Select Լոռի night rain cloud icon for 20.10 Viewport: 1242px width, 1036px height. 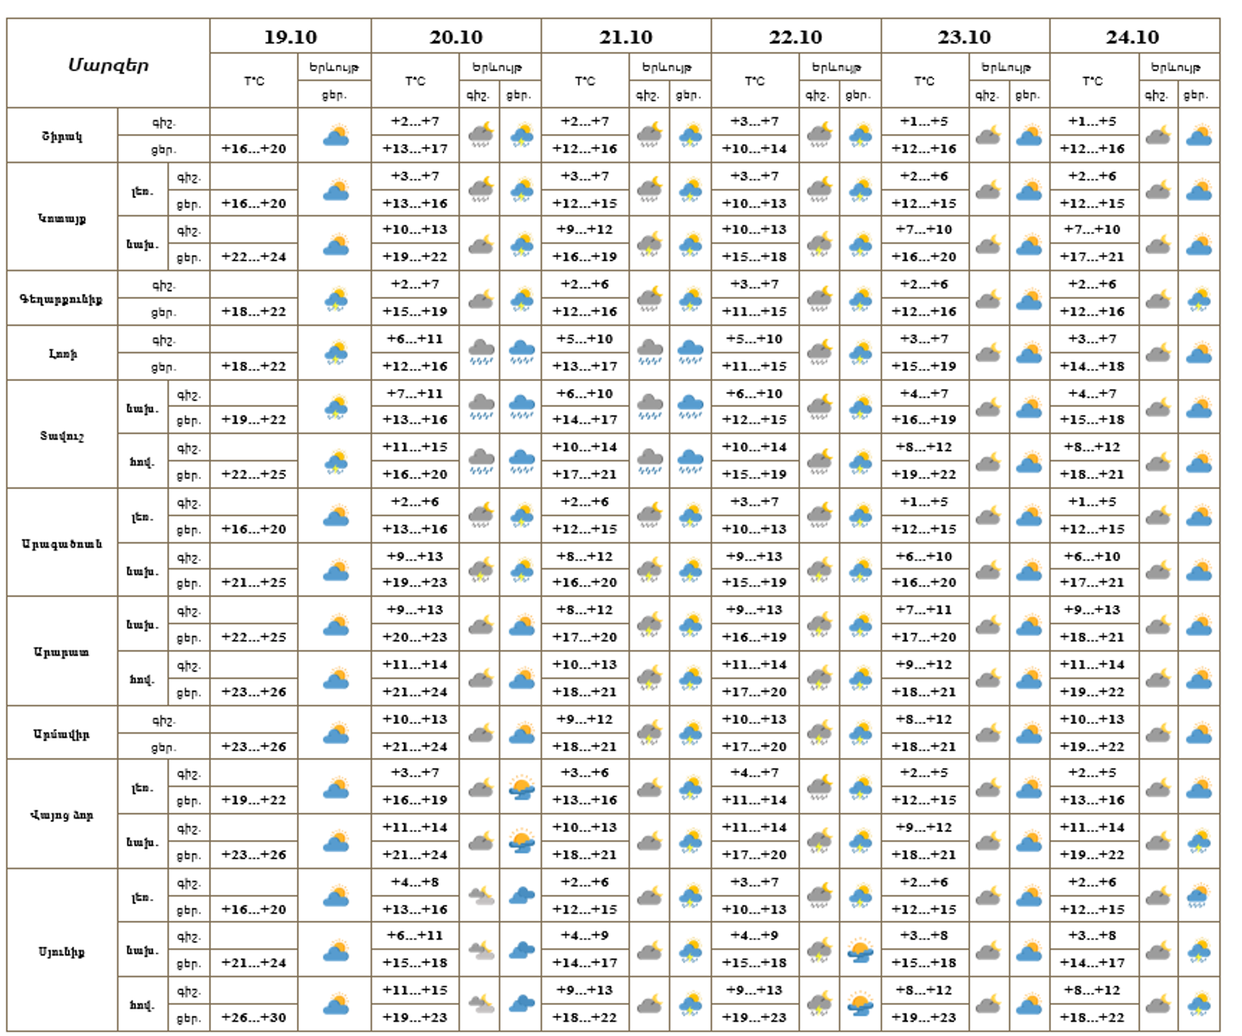(x=481, y=353)
